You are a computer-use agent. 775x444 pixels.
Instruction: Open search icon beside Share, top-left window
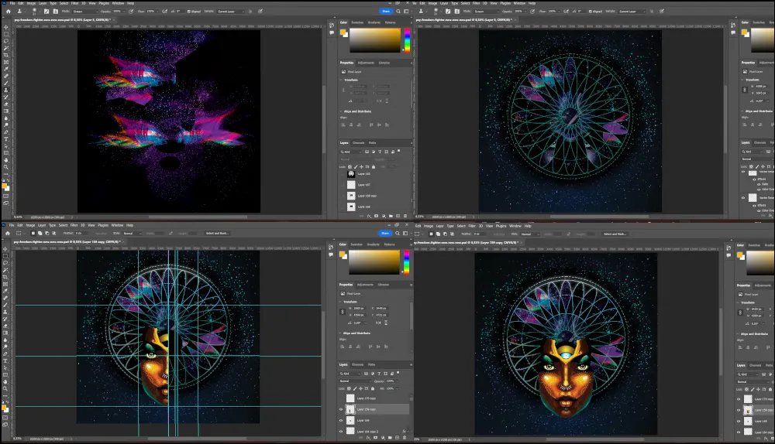point(398,11)
